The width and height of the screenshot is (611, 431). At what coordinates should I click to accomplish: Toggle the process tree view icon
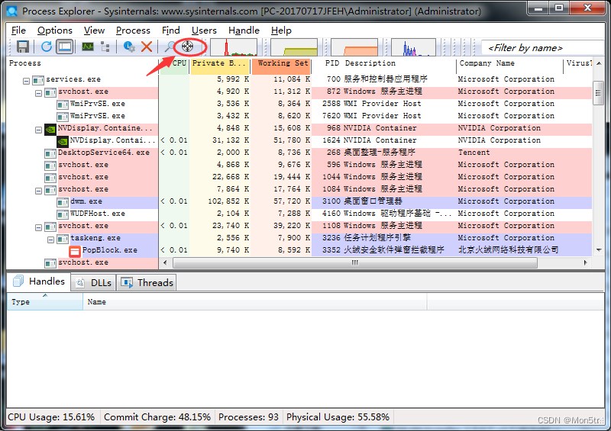point(105,47)
